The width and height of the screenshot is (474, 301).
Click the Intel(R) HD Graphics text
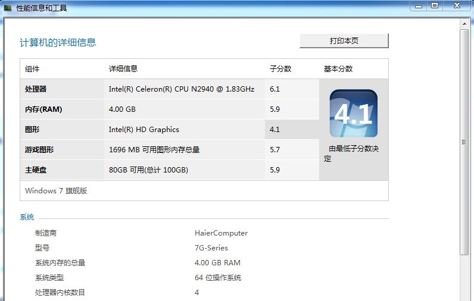click(x=144, y=130)
